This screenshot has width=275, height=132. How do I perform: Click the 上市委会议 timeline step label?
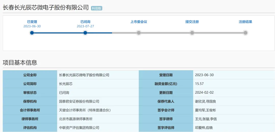(139, 22)
